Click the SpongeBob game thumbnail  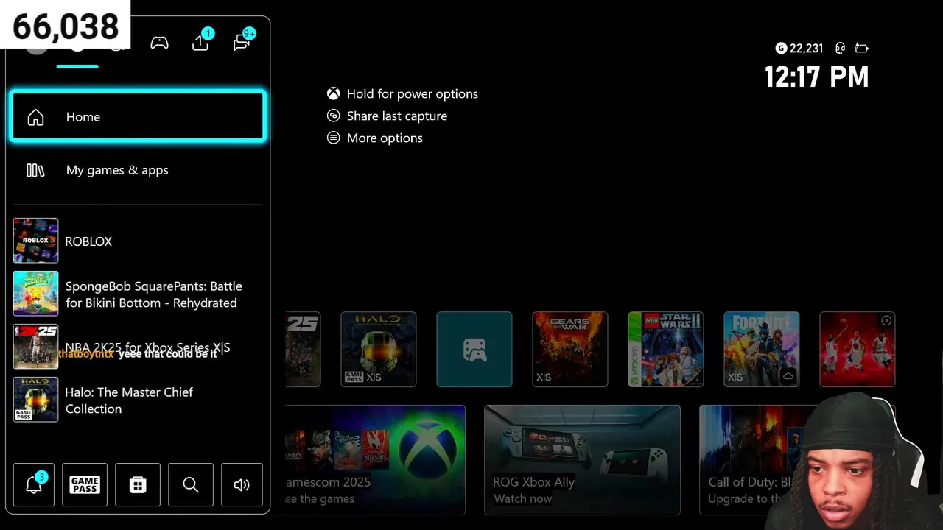[35, 294]
